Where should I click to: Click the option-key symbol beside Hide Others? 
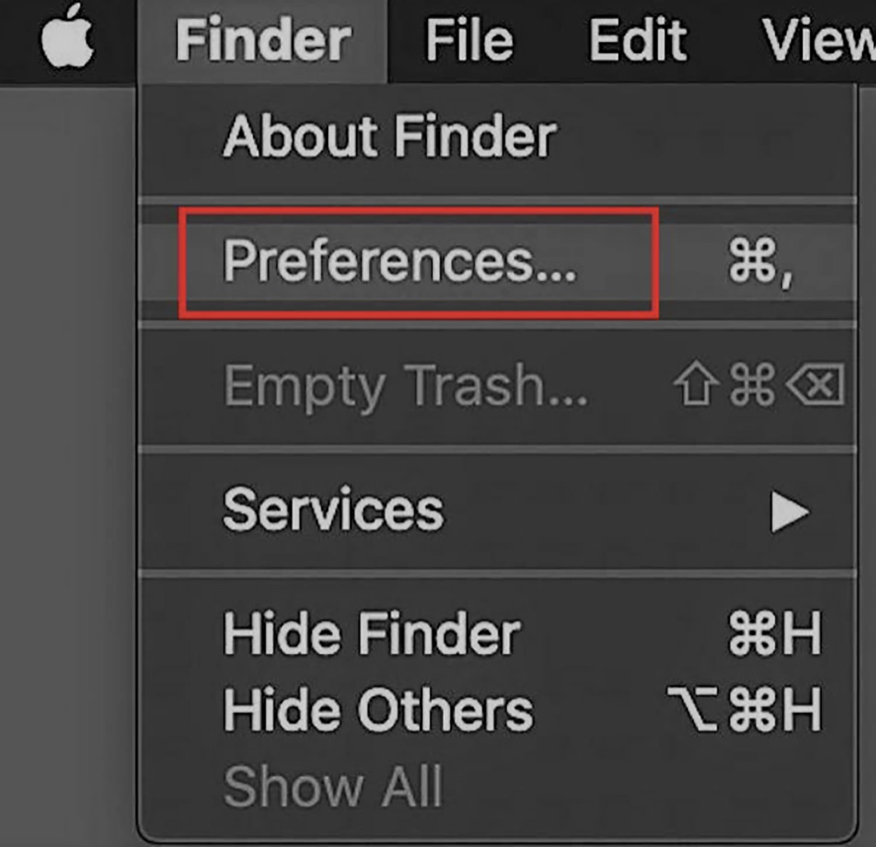[693, 709]
